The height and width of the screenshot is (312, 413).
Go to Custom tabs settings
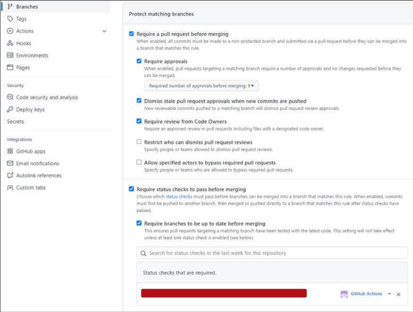click(x=31, y=188)
